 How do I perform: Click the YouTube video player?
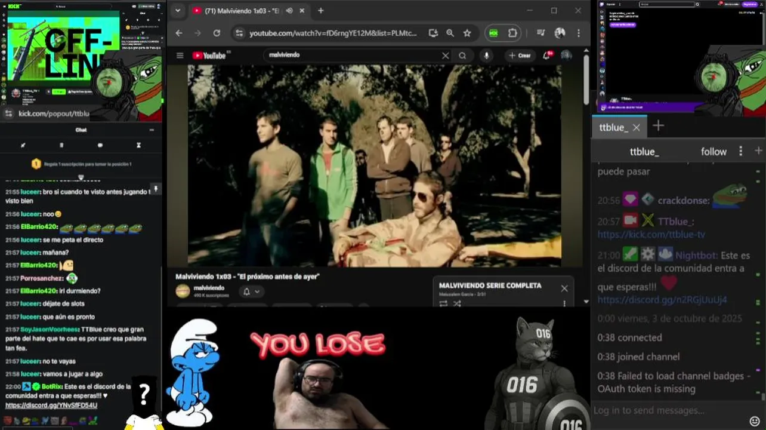pos(374,165)
